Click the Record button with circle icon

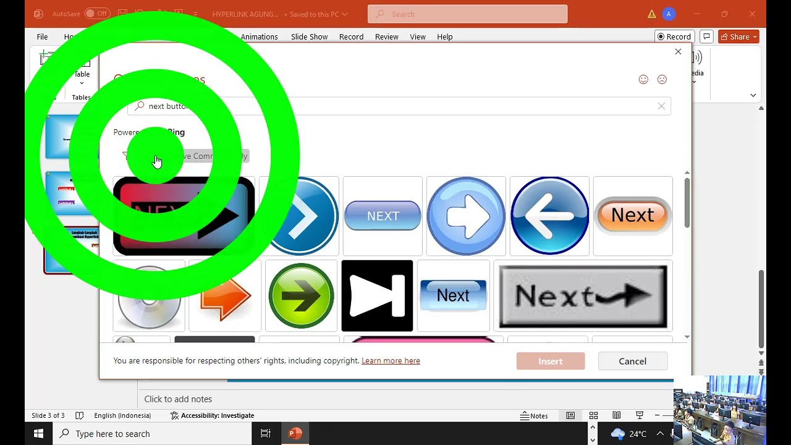click(x=674, y=36)
